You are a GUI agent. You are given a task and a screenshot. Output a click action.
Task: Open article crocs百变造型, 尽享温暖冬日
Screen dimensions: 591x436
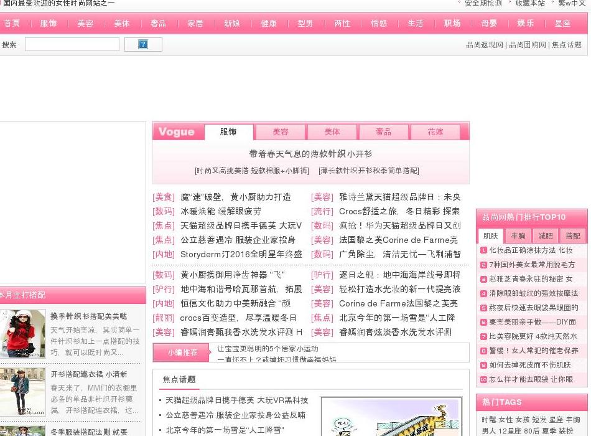(238, 318)
